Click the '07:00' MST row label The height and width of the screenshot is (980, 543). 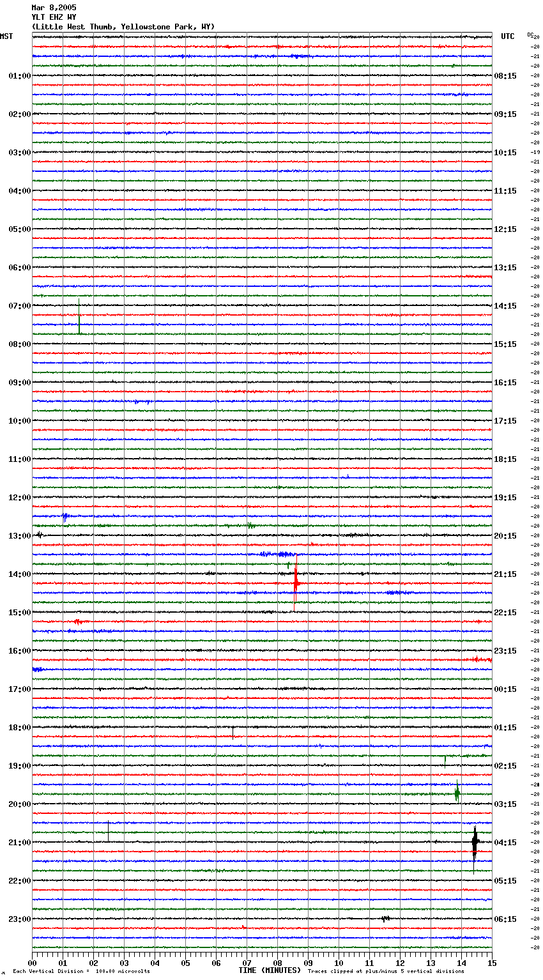coord(20,306)
